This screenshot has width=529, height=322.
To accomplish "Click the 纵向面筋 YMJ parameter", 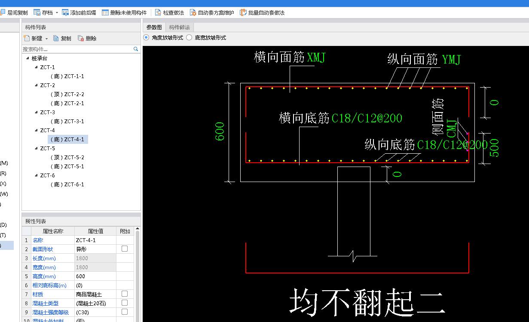I will click(451, 59).
